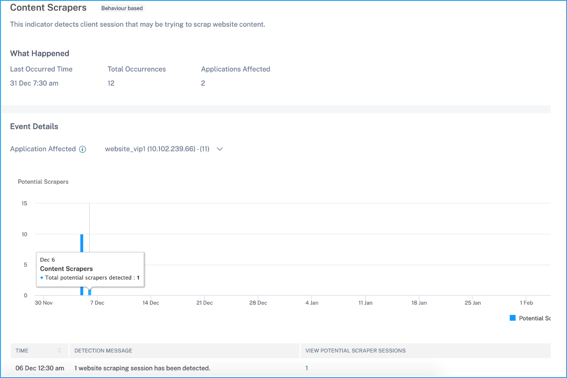Select the tall blue bar reaching 10

(81, 265)
